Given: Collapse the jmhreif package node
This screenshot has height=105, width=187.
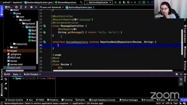Looking at the screenshot, I should click(x=17, y=20).
